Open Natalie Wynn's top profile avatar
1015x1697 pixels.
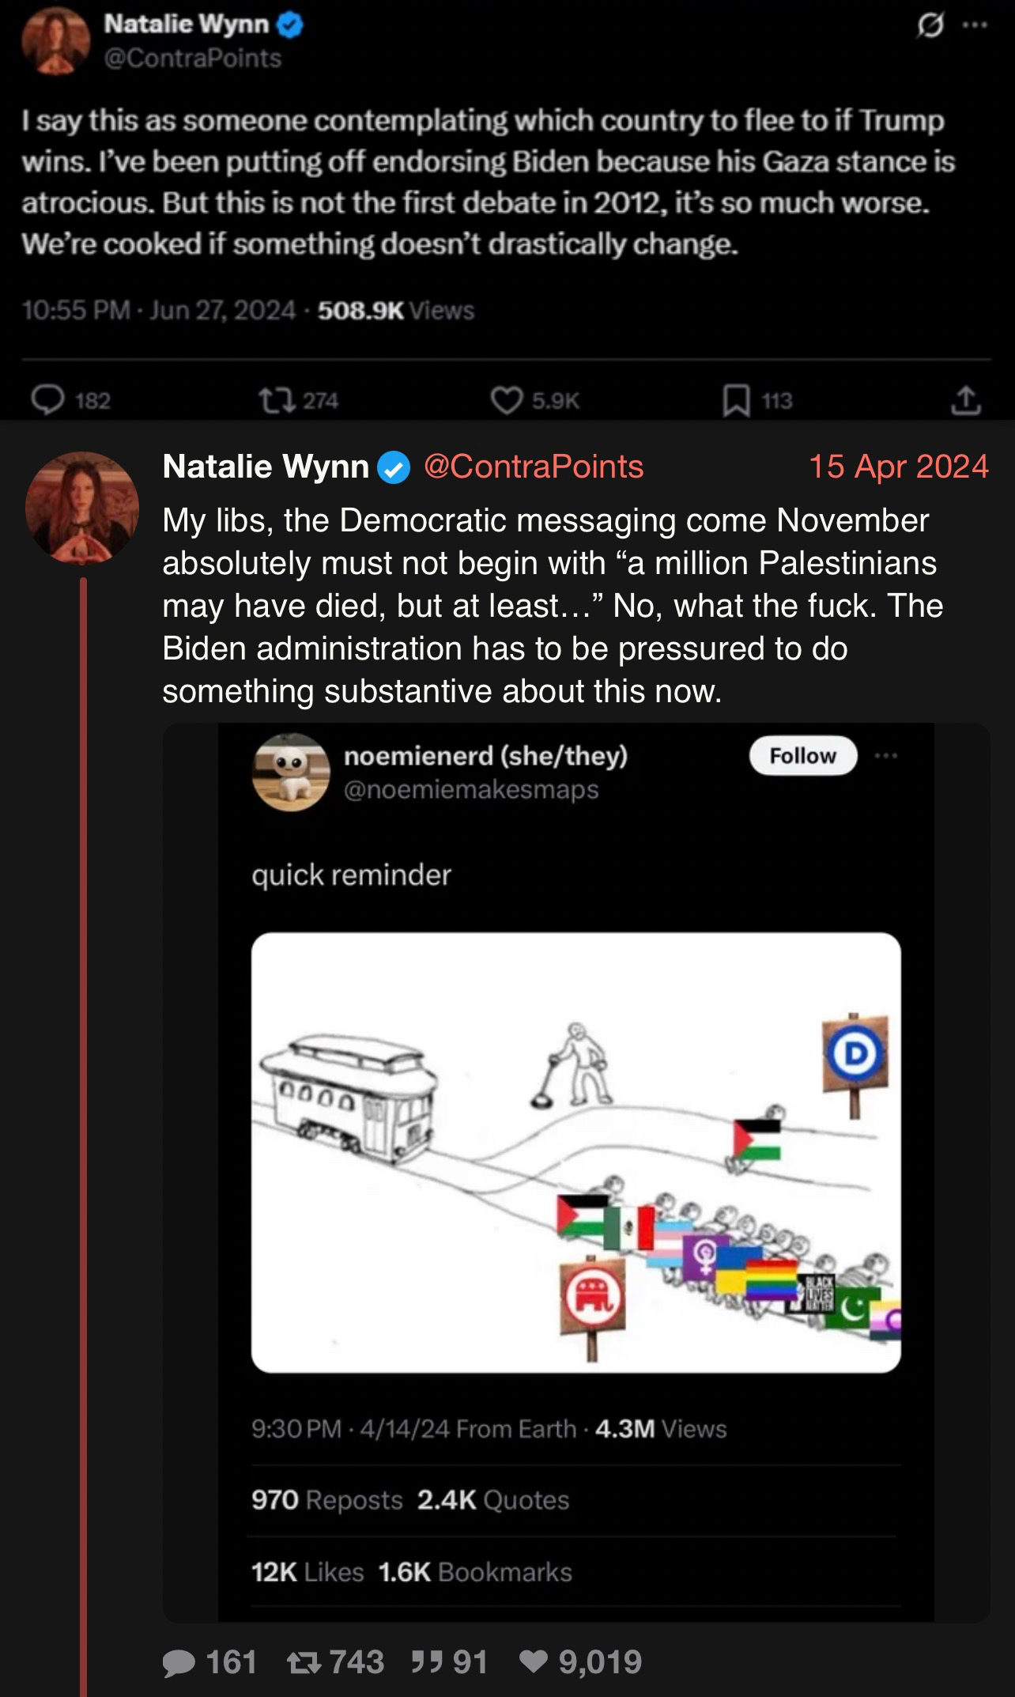tap(56, 40)
